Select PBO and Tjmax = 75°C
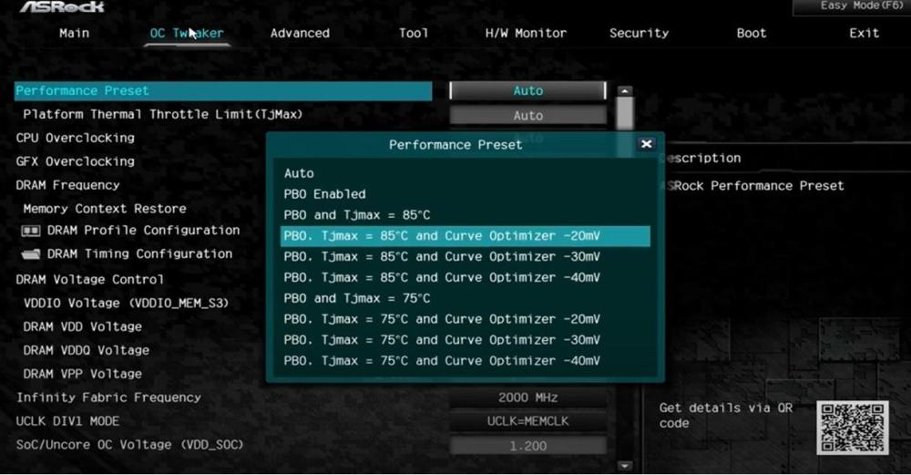 (x=465, y=298)
